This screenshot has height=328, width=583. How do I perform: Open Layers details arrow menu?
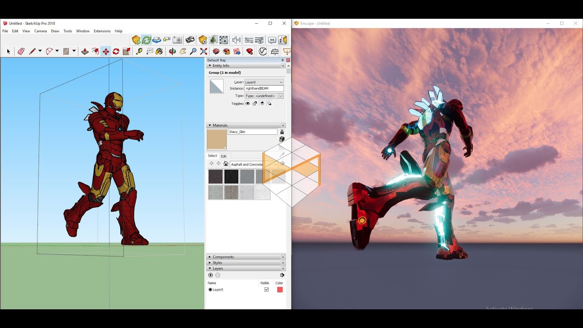click(282, 275)
